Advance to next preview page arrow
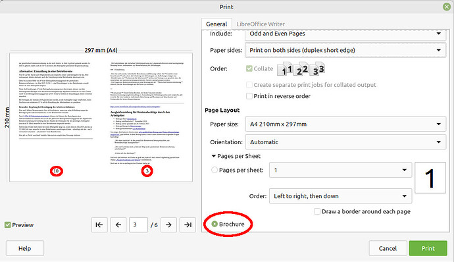Screen dimensions: 454x262 169,224
